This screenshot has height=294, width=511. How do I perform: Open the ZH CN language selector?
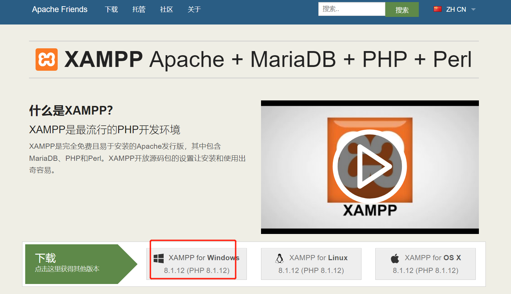point(456,9)
